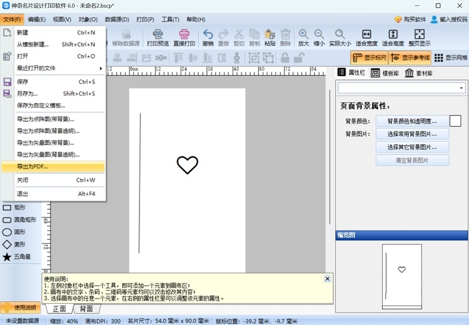Choose Save as Custom Template (保存为自定义模板)
Image resolution: width=469 pixels, height=325 pixels.
tap(60, 105)
